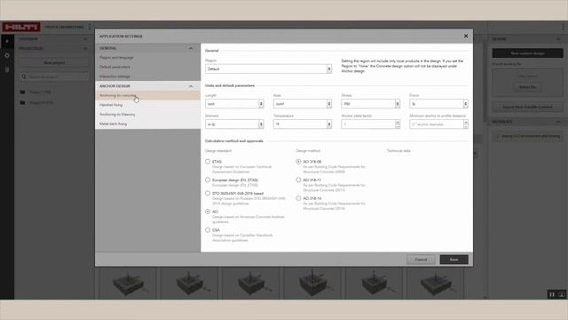The height and width of the screenshot is (320, 568).
Task: Collapse the ANCHOR DESIGN settings section
Action: 191,86
